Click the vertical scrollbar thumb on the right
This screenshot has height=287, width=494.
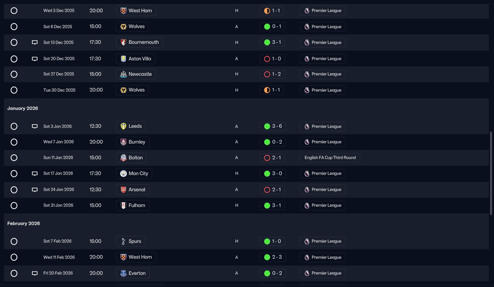click(491, 173)
